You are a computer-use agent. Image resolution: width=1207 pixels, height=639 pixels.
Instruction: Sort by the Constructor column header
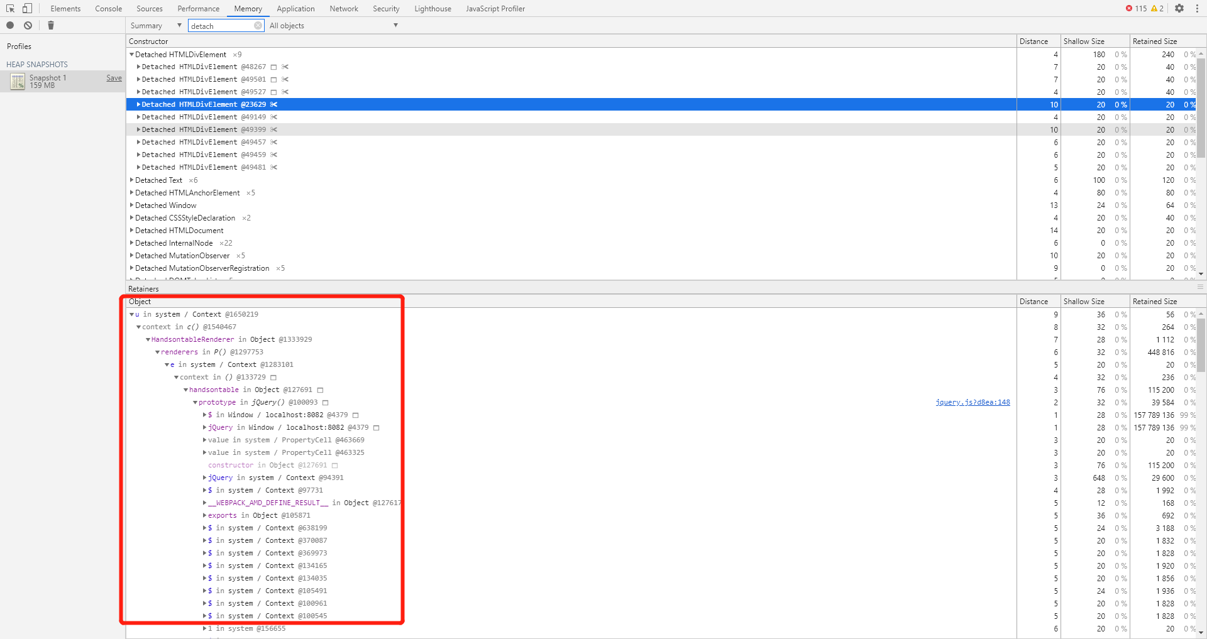click(x=571, y=41)
